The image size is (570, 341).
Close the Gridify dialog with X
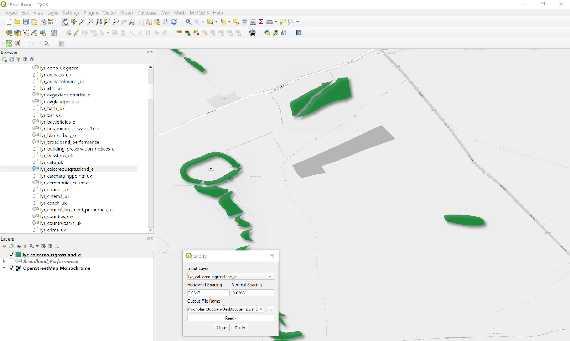(x=272, y=256)
